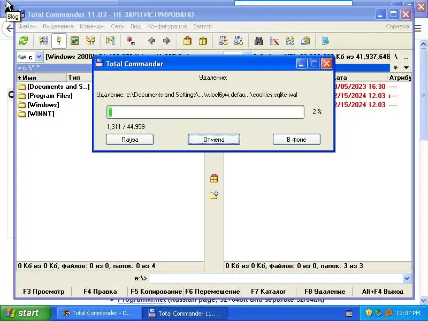Cancel deletion with the Отмена button
The image size is (428, 321).
click(x=213, y=140)
